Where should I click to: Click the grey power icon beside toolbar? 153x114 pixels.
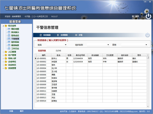tap(147, 35)
